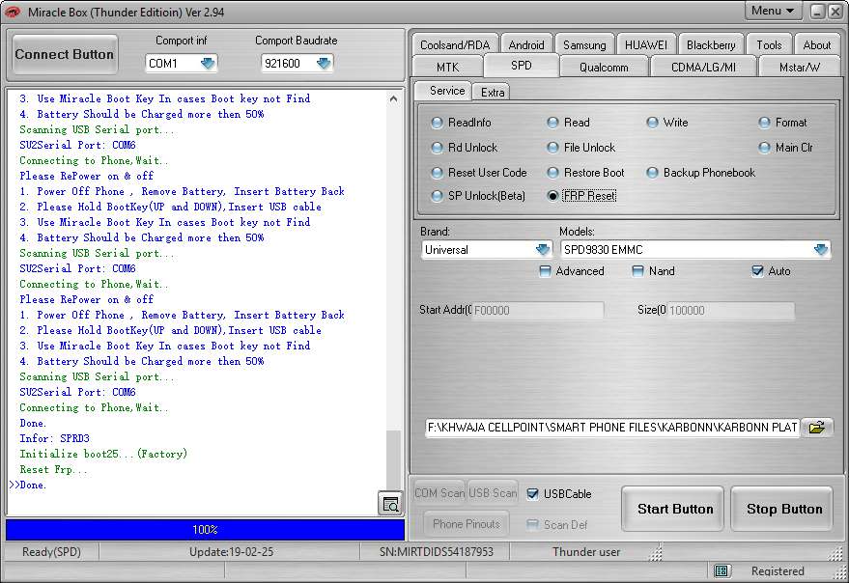Click the log scrollbar up arrow
Screen dimensions: 849x583
394,98
